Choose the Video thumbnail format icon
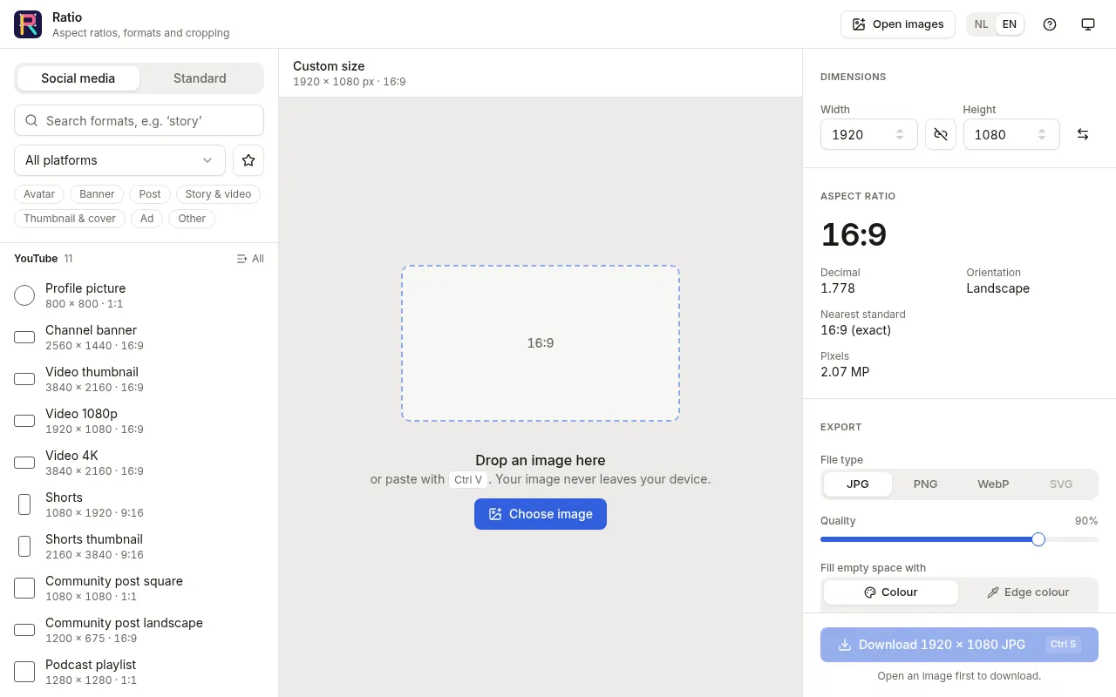 pyautogui.click(x=24, y=379)
